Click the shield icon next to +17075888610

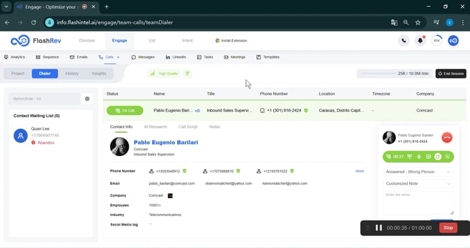pos(238,171)
